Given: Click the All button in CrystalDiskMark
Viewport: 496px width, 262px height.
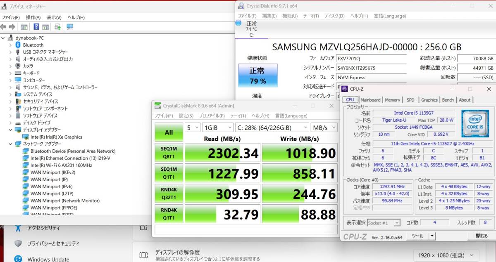Looking at the screenshot, I should coord(169,132).
